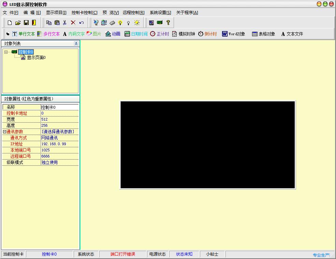Collapse the 对象列表 panel chevron
The image size is (336, 259).
point(76,43)
